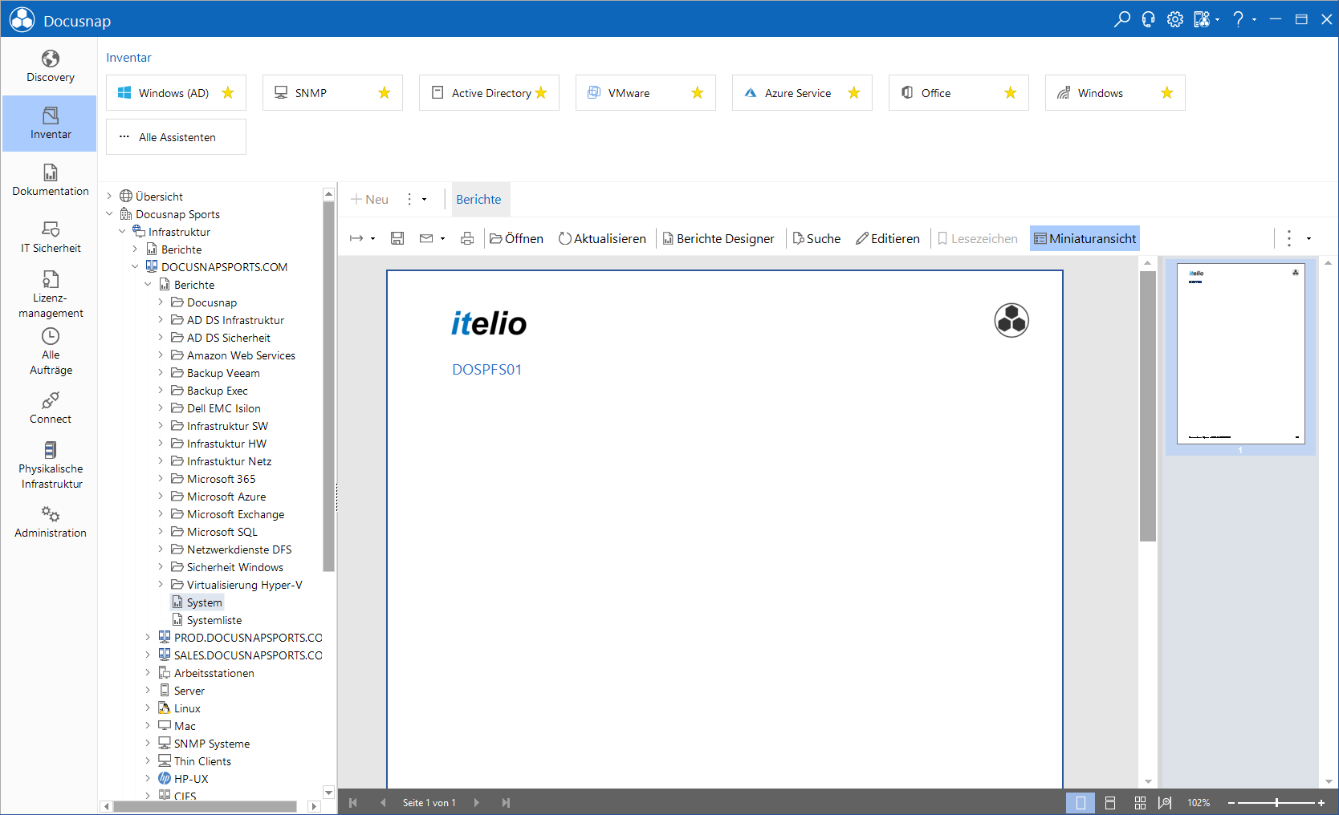This screenshot has height=815, width=1339.
Task: Open the export arrow dropdown
Action: click(372, 238)
